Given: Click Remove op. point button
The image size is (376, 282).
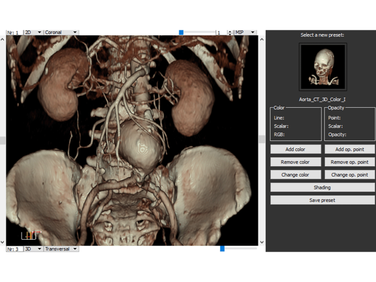Looking at the screenshot, I should [x=350, y=162].
